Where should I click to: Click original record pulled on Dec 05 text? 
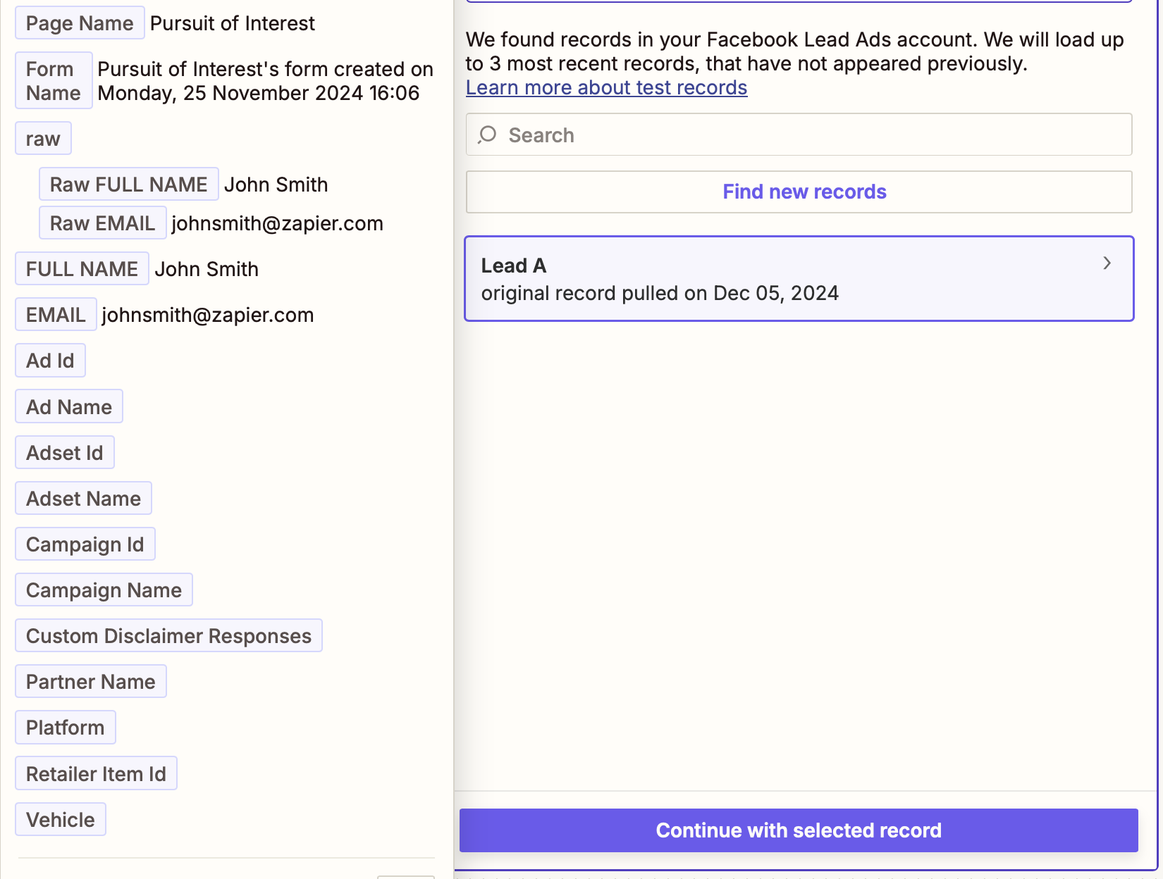[660, 293]
